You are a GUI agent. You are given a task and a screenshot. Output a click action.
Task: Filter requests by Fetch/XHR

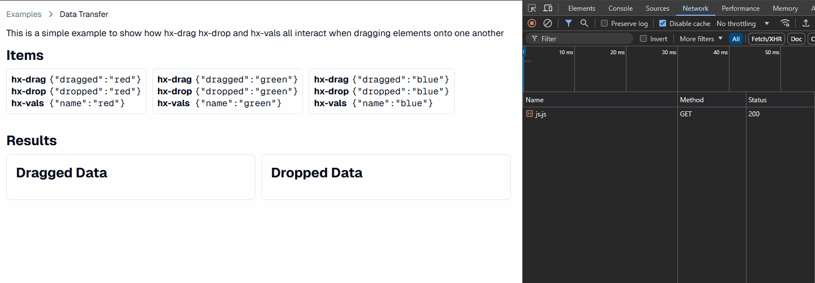click(x=766, y=38)
